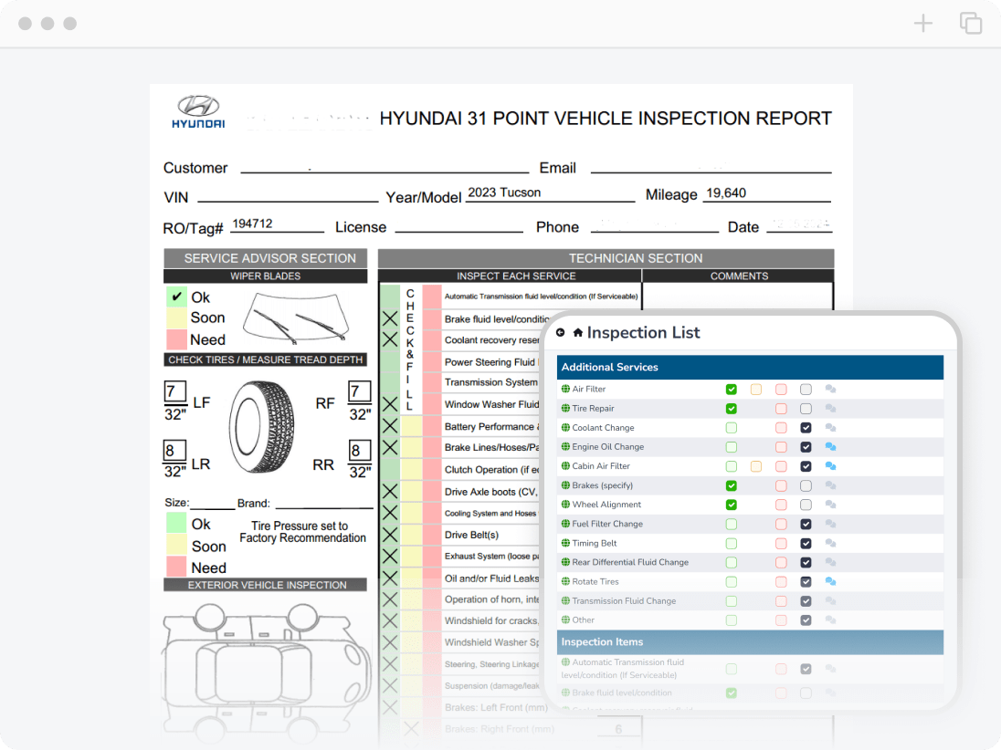This screenshot has height=750, width=1001.
Task: Click the Battery Performance inspection row
Action: 491,427
